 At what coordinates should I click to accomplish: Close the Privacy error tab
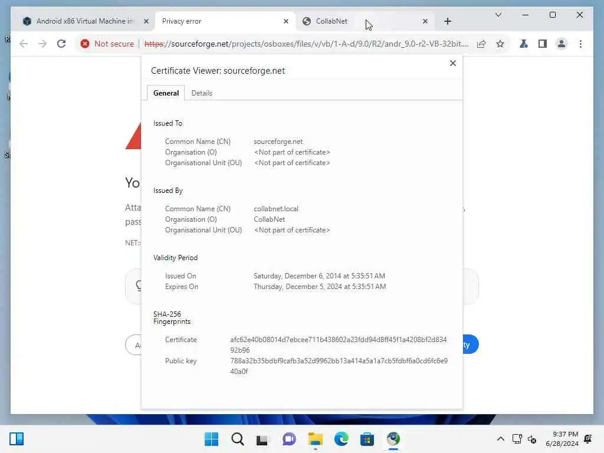tap(286, 21)
